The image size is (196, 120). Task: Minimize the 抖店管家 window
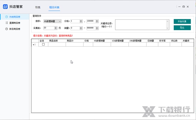click(179, 7)
